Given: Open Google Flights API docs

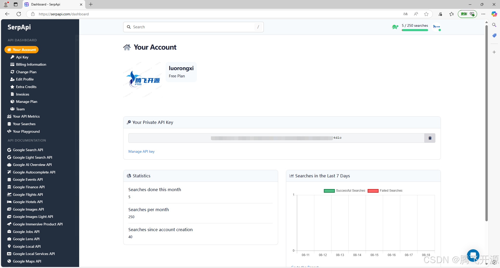Looking at the screenshot, I should coord(25,195).
